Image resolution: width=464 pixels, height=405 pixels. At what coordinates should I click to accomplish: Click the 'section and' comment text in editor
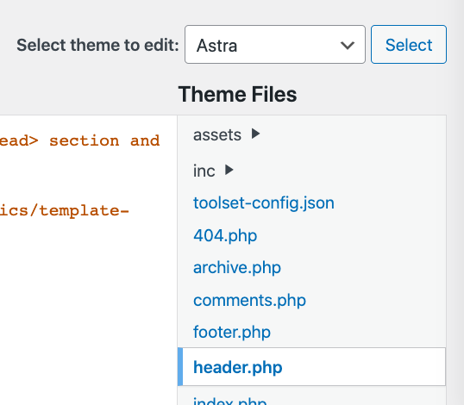pyautogui.click(x=104, y=140)
